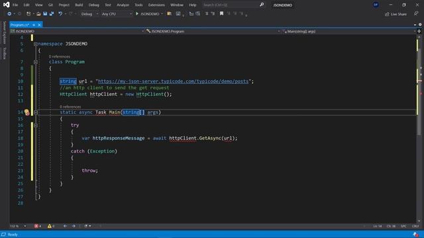Close the Program.cs tab
The image size is (424, 238).
click(x=39, y=25)
